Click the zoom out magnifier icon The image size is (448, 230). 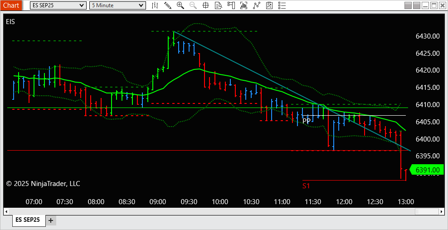coord(193,5)
